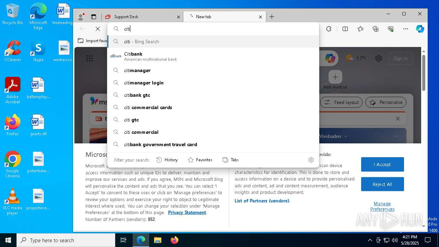Filter search by Favorites

click(200, 160)
